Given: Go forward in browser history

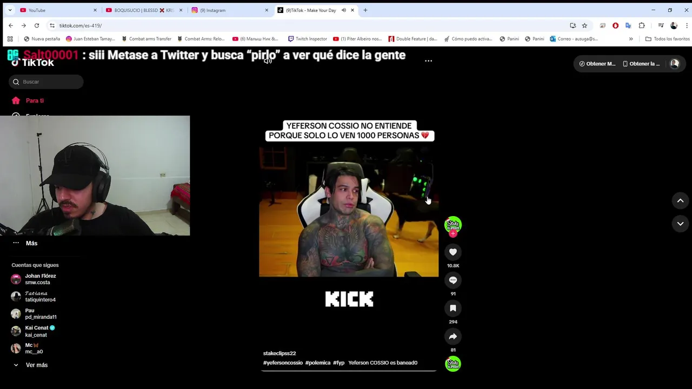Looking at the screenshot, I should click(24, 25).
